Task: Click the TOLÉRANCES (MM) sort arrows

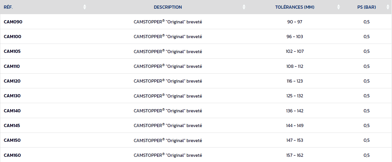Action: click(339, 7)
